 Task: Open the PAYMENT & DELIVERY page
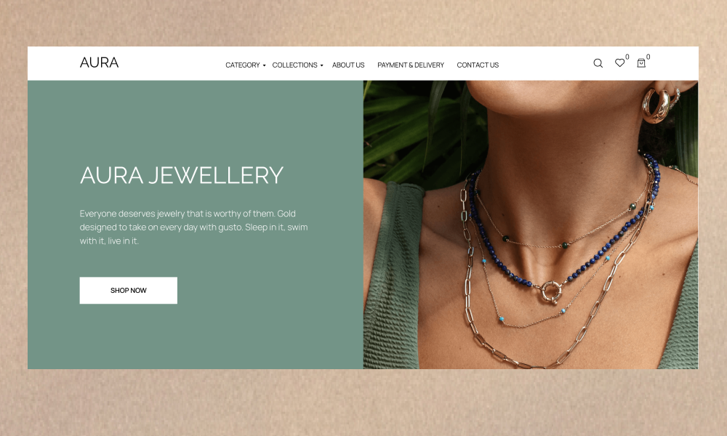click(411, 65)
